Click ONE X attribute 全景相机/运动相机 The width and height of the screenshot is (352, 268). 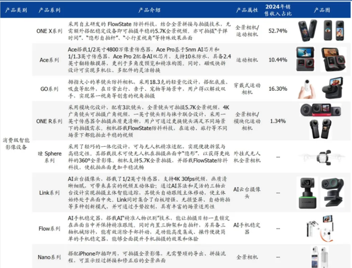tap(247, 31)
